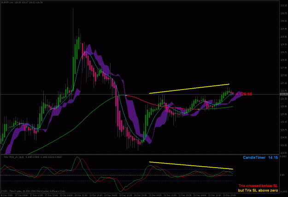Image resolution: width=288 pixels, height=197 pixels.
Task: Click the FXDD - MetaTrader copyright text
Action: (34, 191)
